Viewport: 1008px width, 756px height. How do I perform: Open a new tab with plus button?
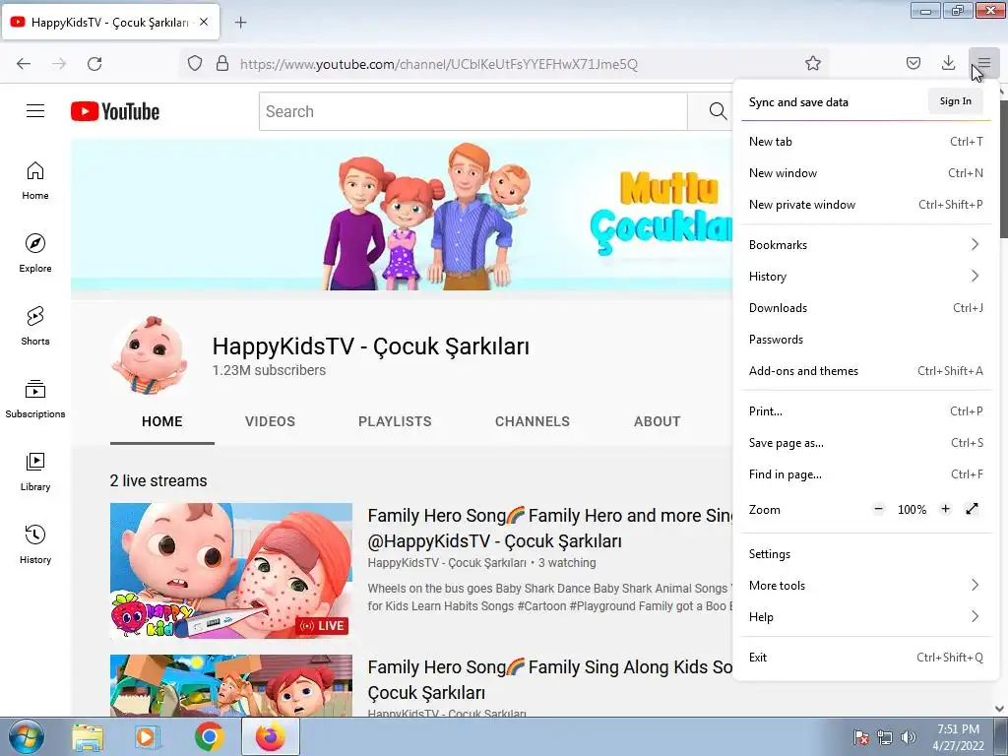(240, 23)
